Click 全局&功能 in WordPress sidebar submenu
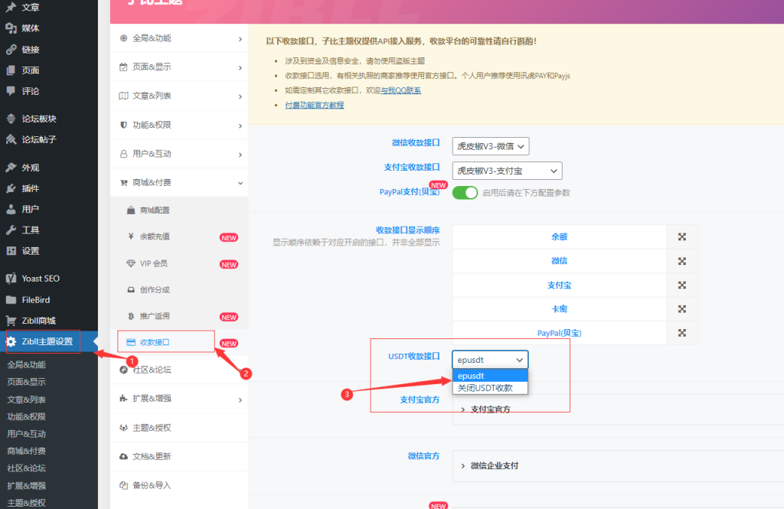The height and width of the screenshot is (509, 784). (x=27, y=365)
